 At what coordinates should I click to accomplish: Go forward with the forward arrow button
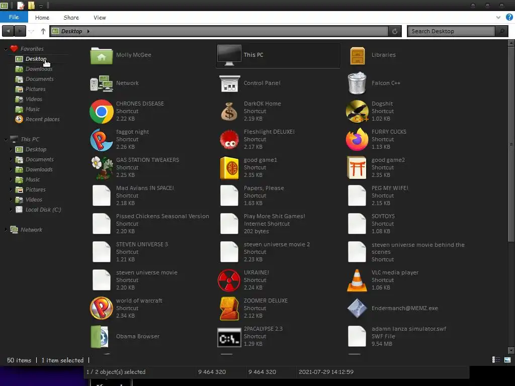click(20, 31)
